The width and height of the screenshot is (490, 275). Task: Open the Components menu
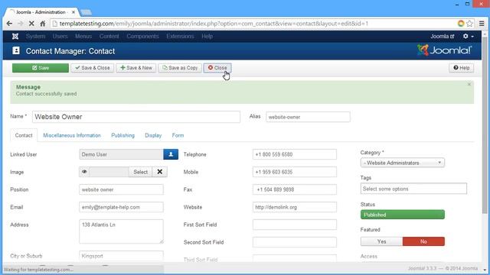pyautogui.click(x=142, y=37)
